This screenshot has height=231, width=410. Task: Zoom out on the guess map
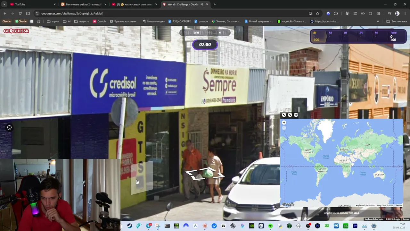point(284,128)
